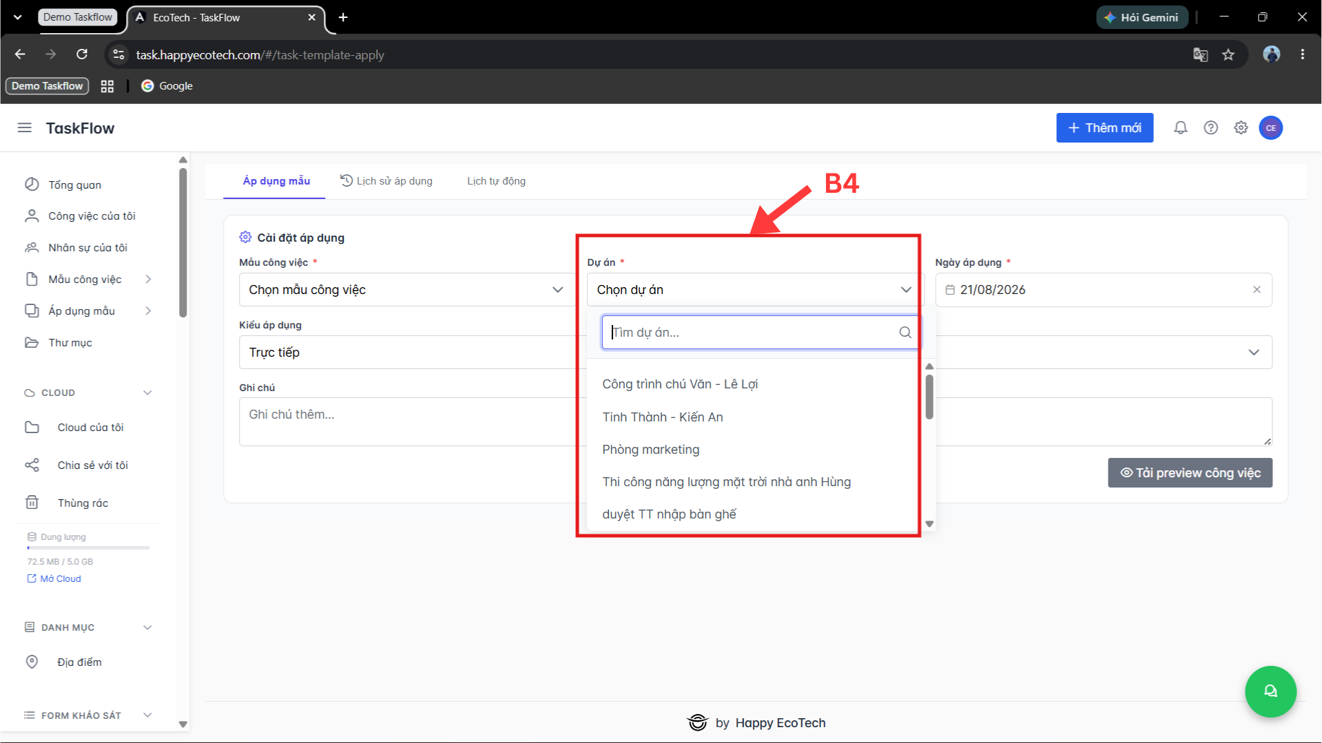This screenshot has width=1322, height=743.
Task: Collapse the FORM KHẢO SÁT section
Action: [x=147, y=715]
